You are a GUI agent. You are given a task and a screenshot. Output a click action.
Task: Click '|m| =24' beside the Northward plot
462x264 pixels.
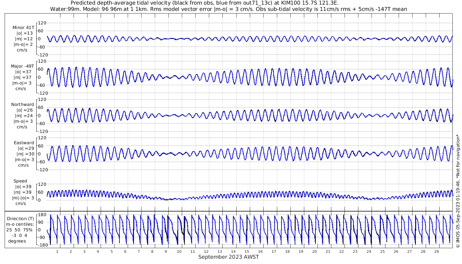24,115
